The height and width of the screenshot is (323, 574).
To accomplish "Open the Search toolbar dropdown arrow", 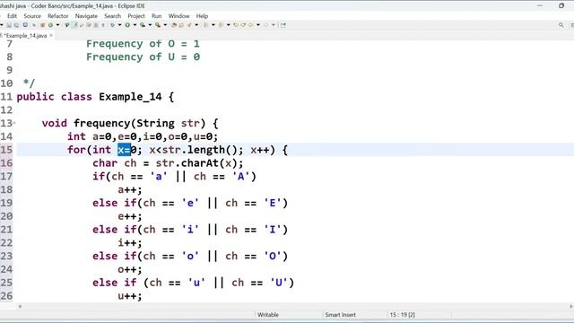I will [196, 25].
